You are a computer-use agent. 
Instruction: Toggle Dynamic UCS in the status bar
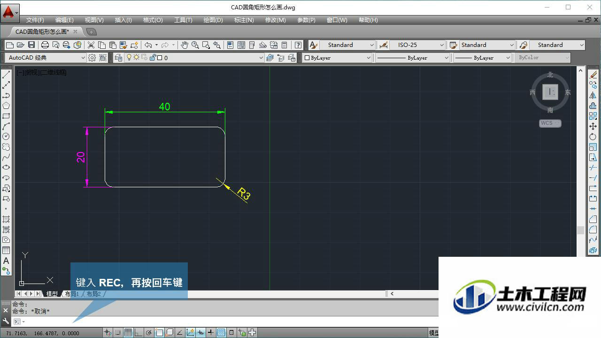[190, 332]
